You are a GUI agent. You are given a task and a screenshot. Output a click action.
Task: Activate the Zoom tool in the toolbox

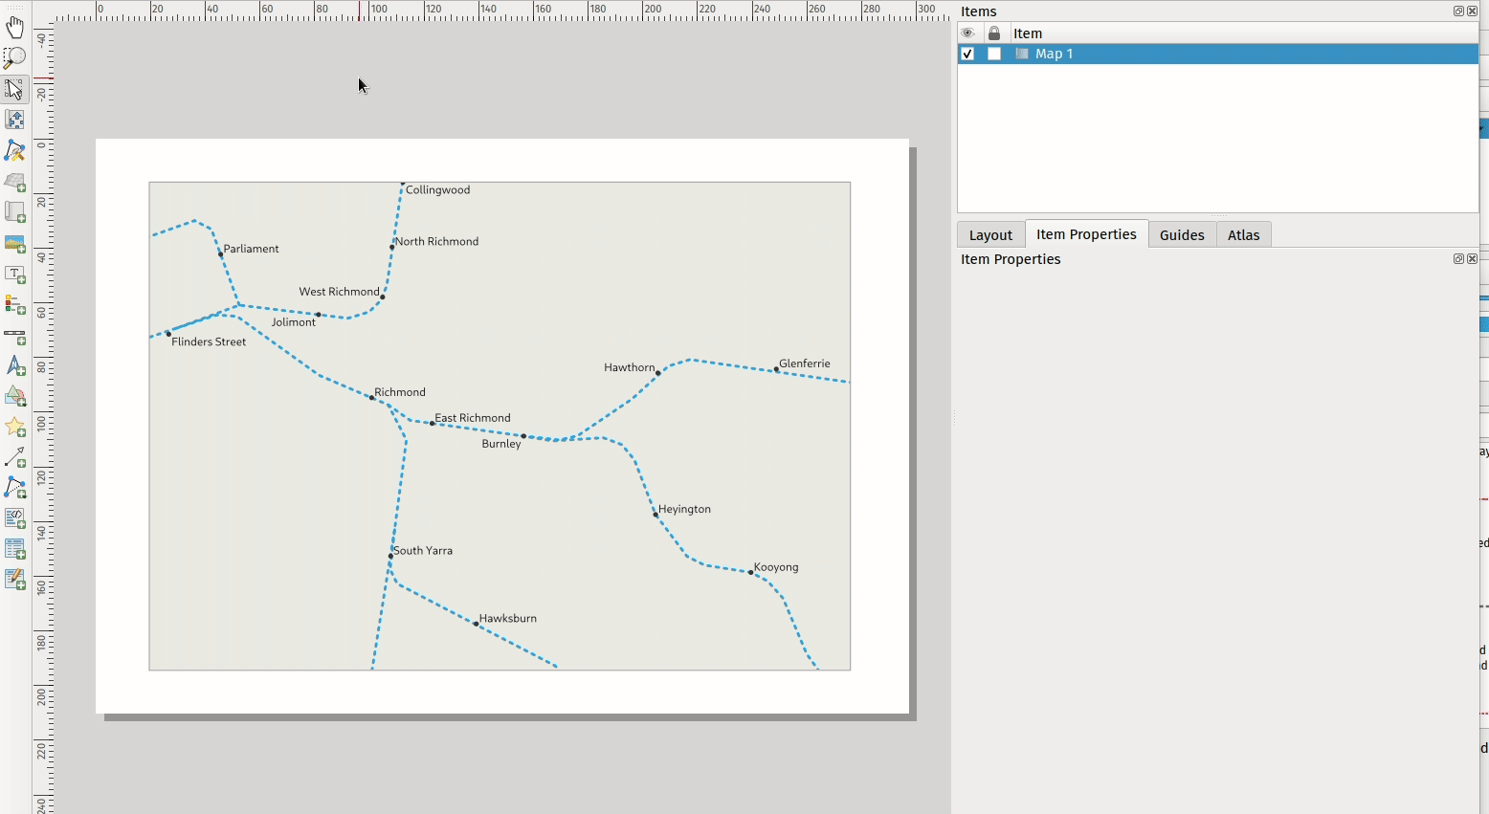point(14,57)
